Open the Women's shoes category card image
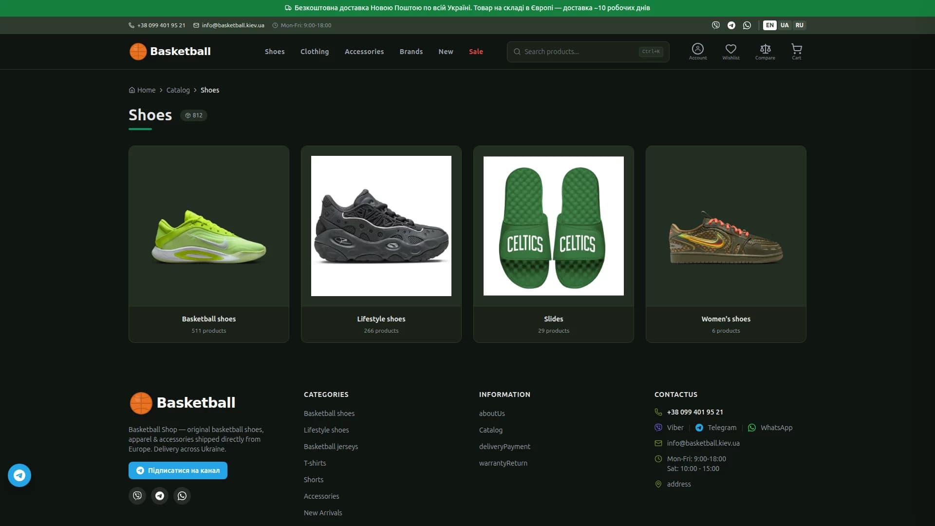 726,226
